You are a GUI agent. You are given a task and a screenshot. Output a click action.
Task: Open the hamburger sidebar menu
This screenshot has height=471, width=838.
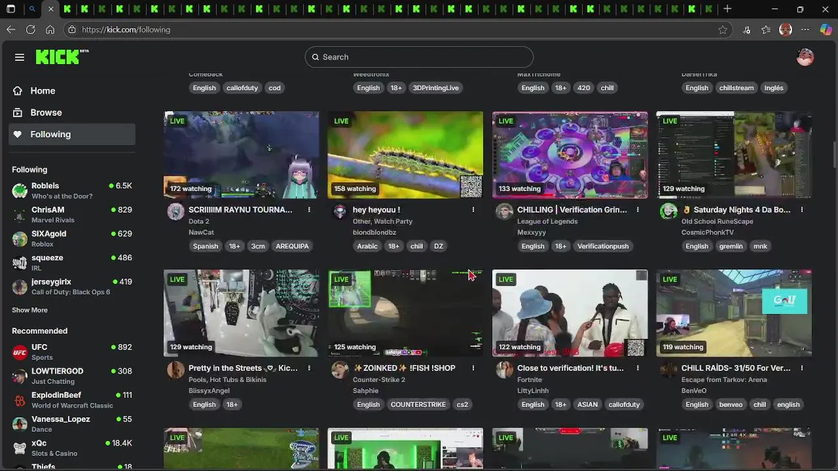point(20,58)
